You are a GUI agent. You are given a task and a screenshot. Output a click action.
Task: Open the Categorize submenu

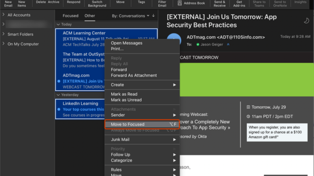point(142,160)
